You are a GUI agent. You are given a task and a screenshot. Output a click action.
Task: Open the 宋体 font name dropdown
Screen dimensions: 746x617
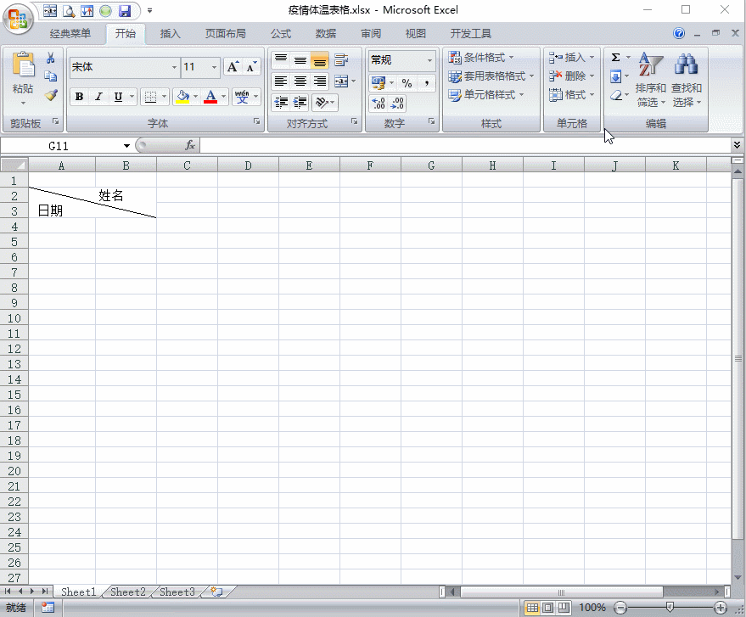[x=174, y=67]
